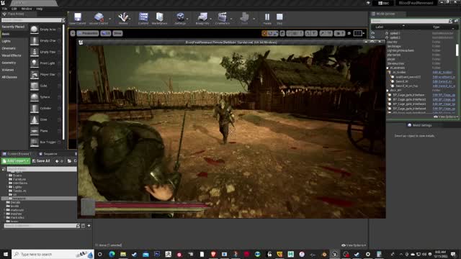Toggle visibility eye of second spline1 row
The width and height of the screenshot is (461, 259).
[x=373, y=37]
